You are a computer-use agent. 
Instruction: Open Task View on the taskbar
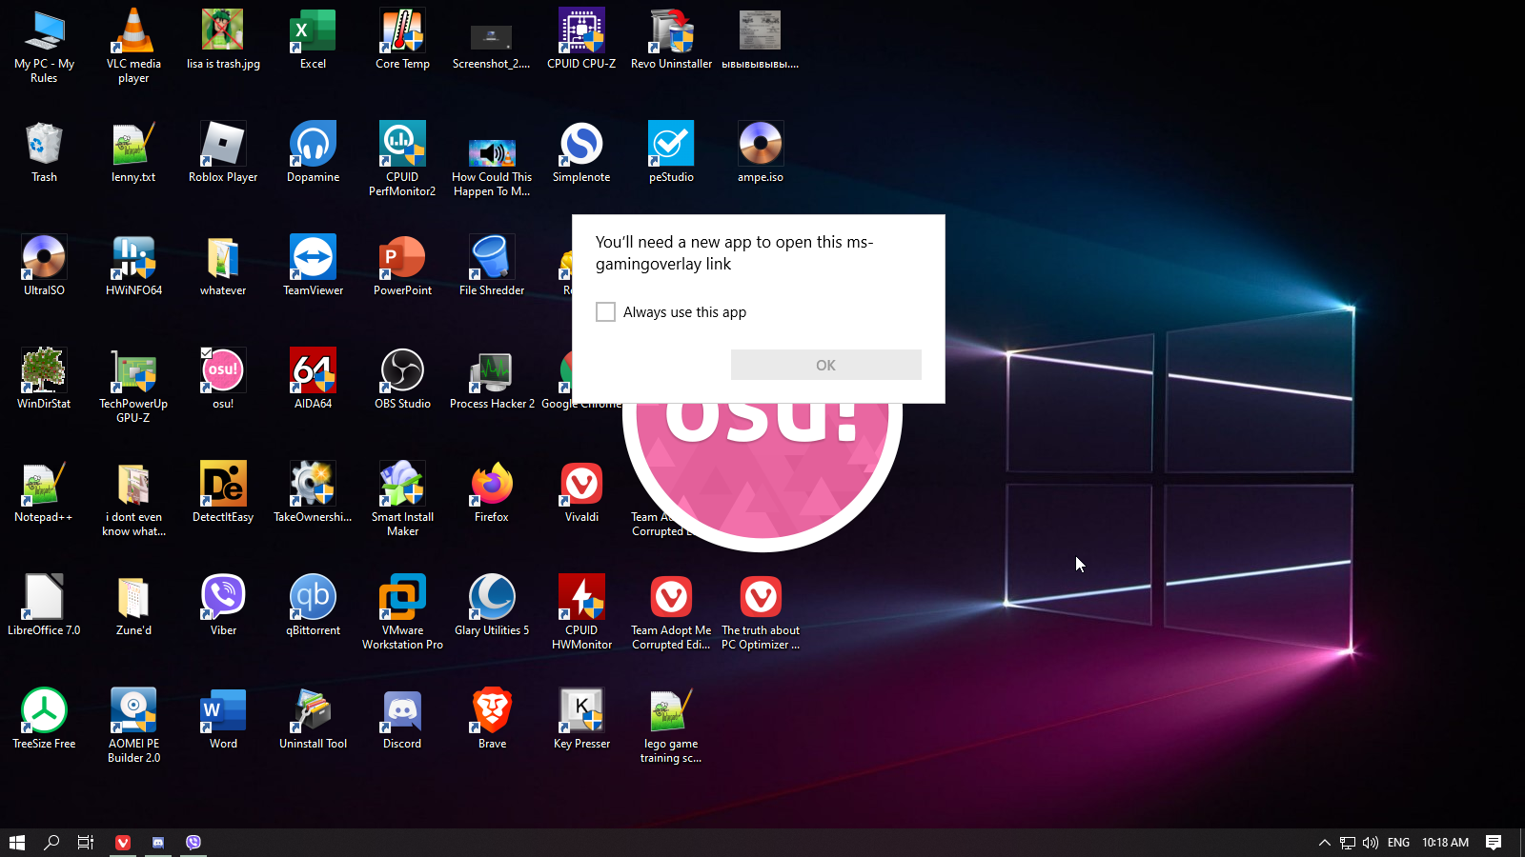click(86, 842)
